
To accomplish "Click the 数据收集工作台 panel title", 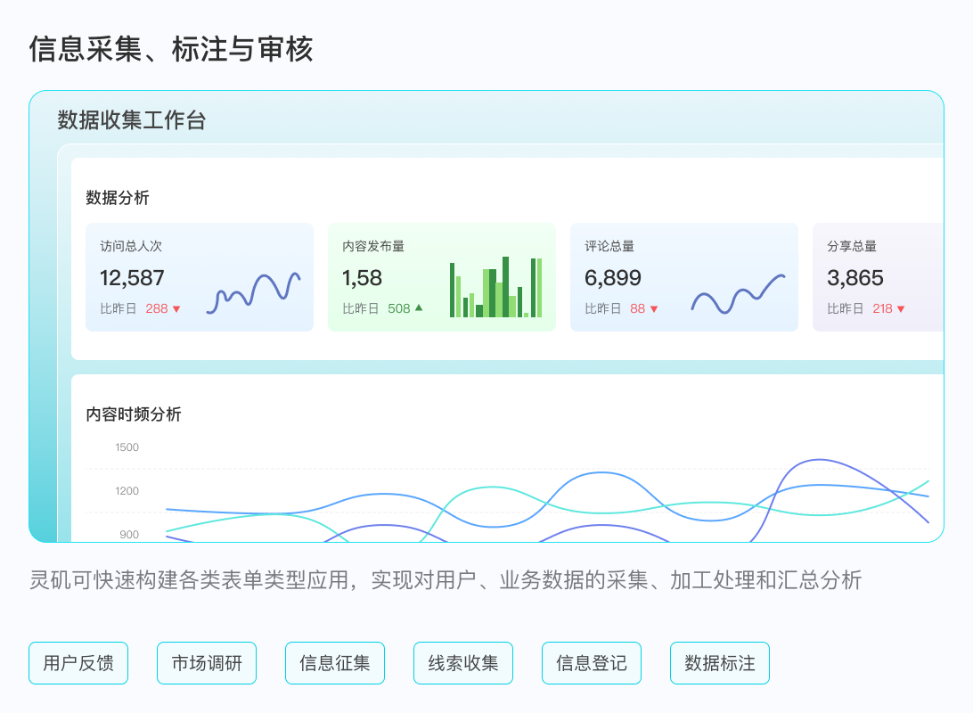I will tap(132, 120).
